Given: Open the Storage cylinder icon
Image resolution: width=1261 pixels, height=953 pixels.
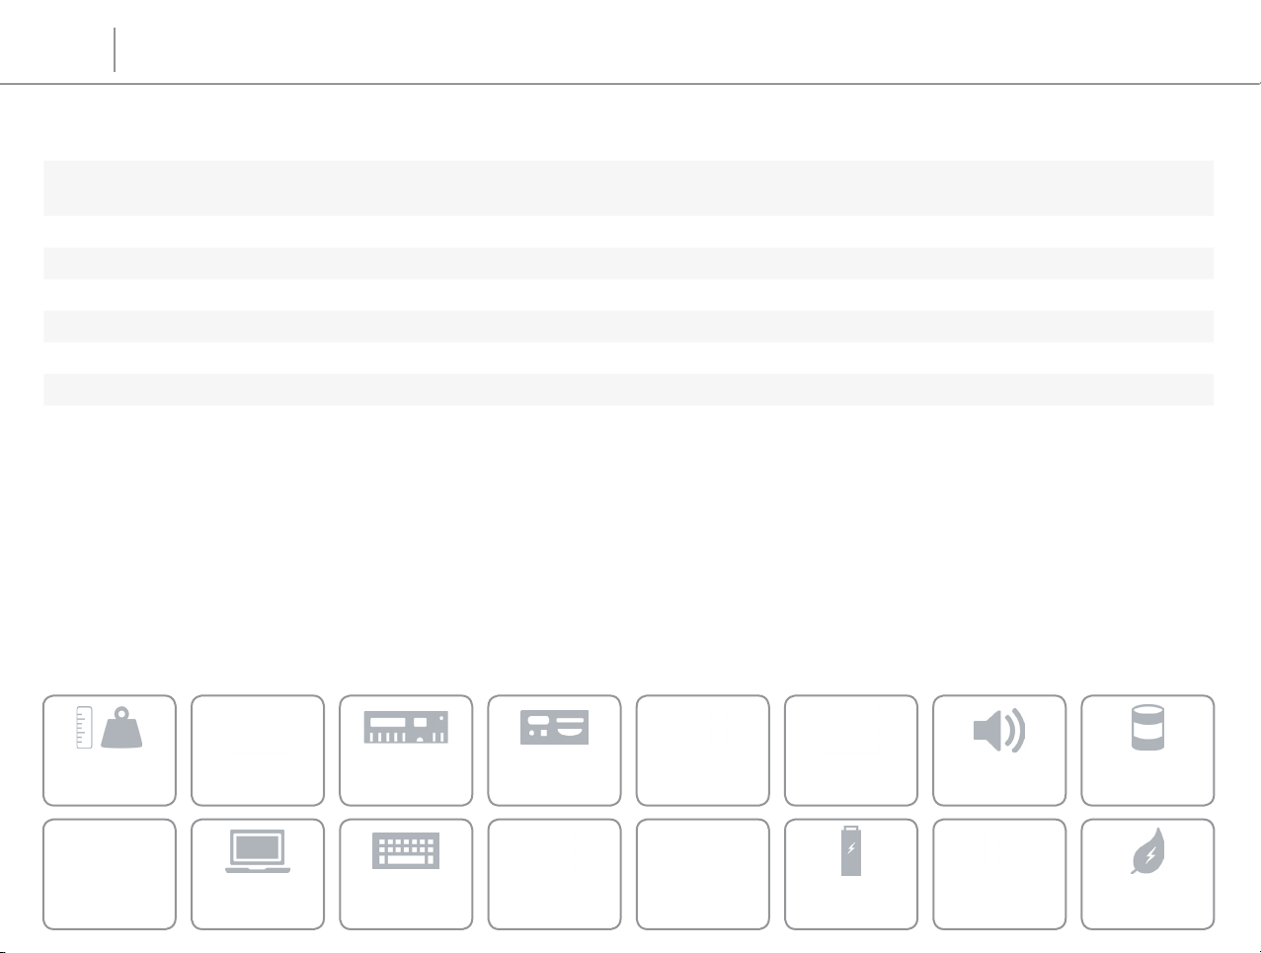Looking at the screenshot, I should click(1147, 728).
